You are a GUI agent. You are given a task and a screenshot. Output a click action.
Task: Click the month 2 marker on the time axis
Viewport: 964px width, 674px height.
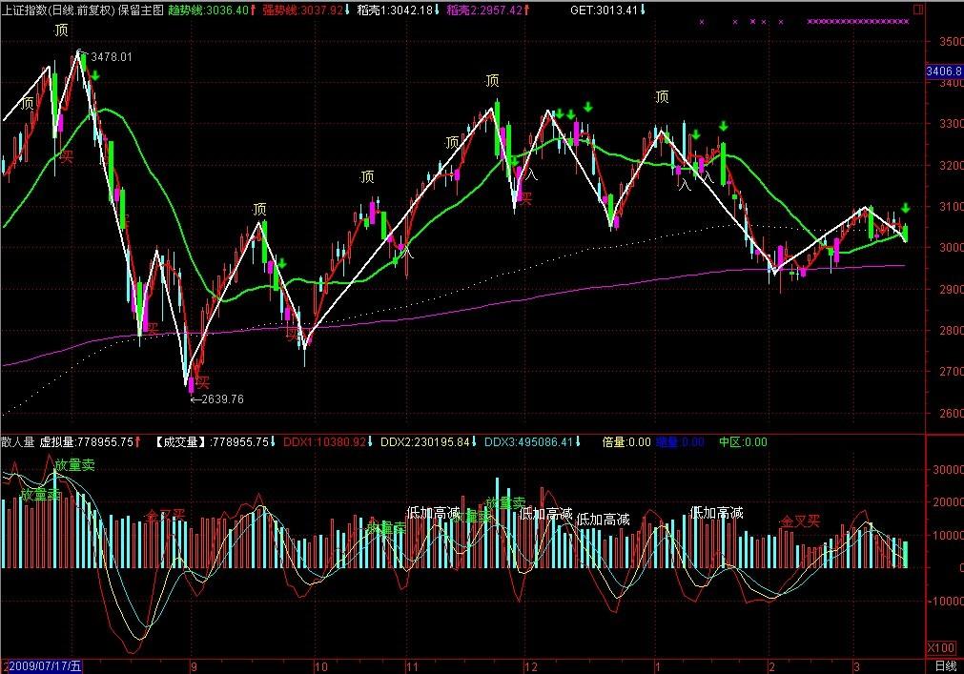click(771, 666)
